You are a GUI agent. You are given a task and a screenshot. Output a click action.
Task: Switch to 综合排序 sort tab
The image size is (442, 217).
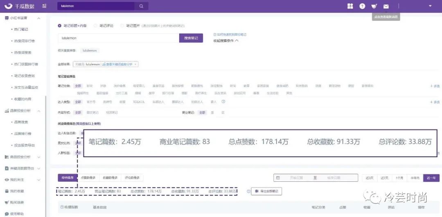pos(68,178)
